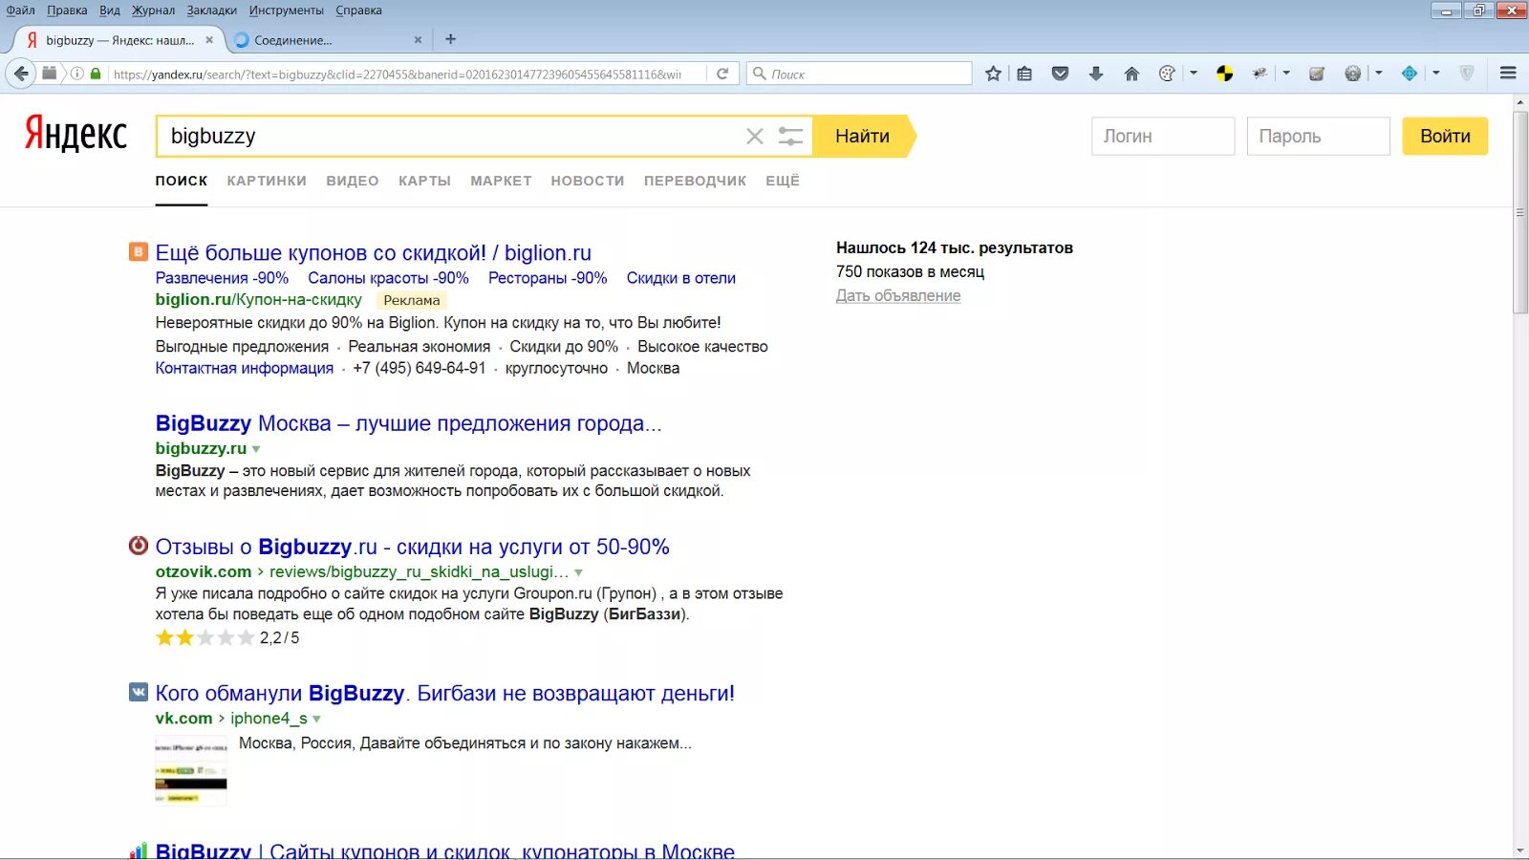Screen dimensions: 1529x860
Task: Click the VK favicon next to result
Action: point(139,692)
